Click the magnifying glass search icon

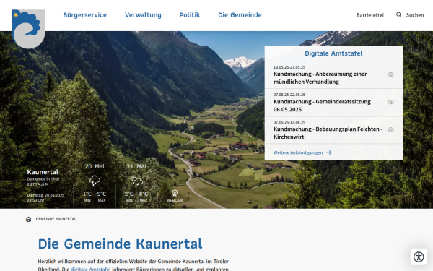398,14
